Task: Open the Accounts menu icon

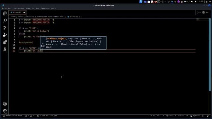Action: pyautogui.click(x=5, y=104)
